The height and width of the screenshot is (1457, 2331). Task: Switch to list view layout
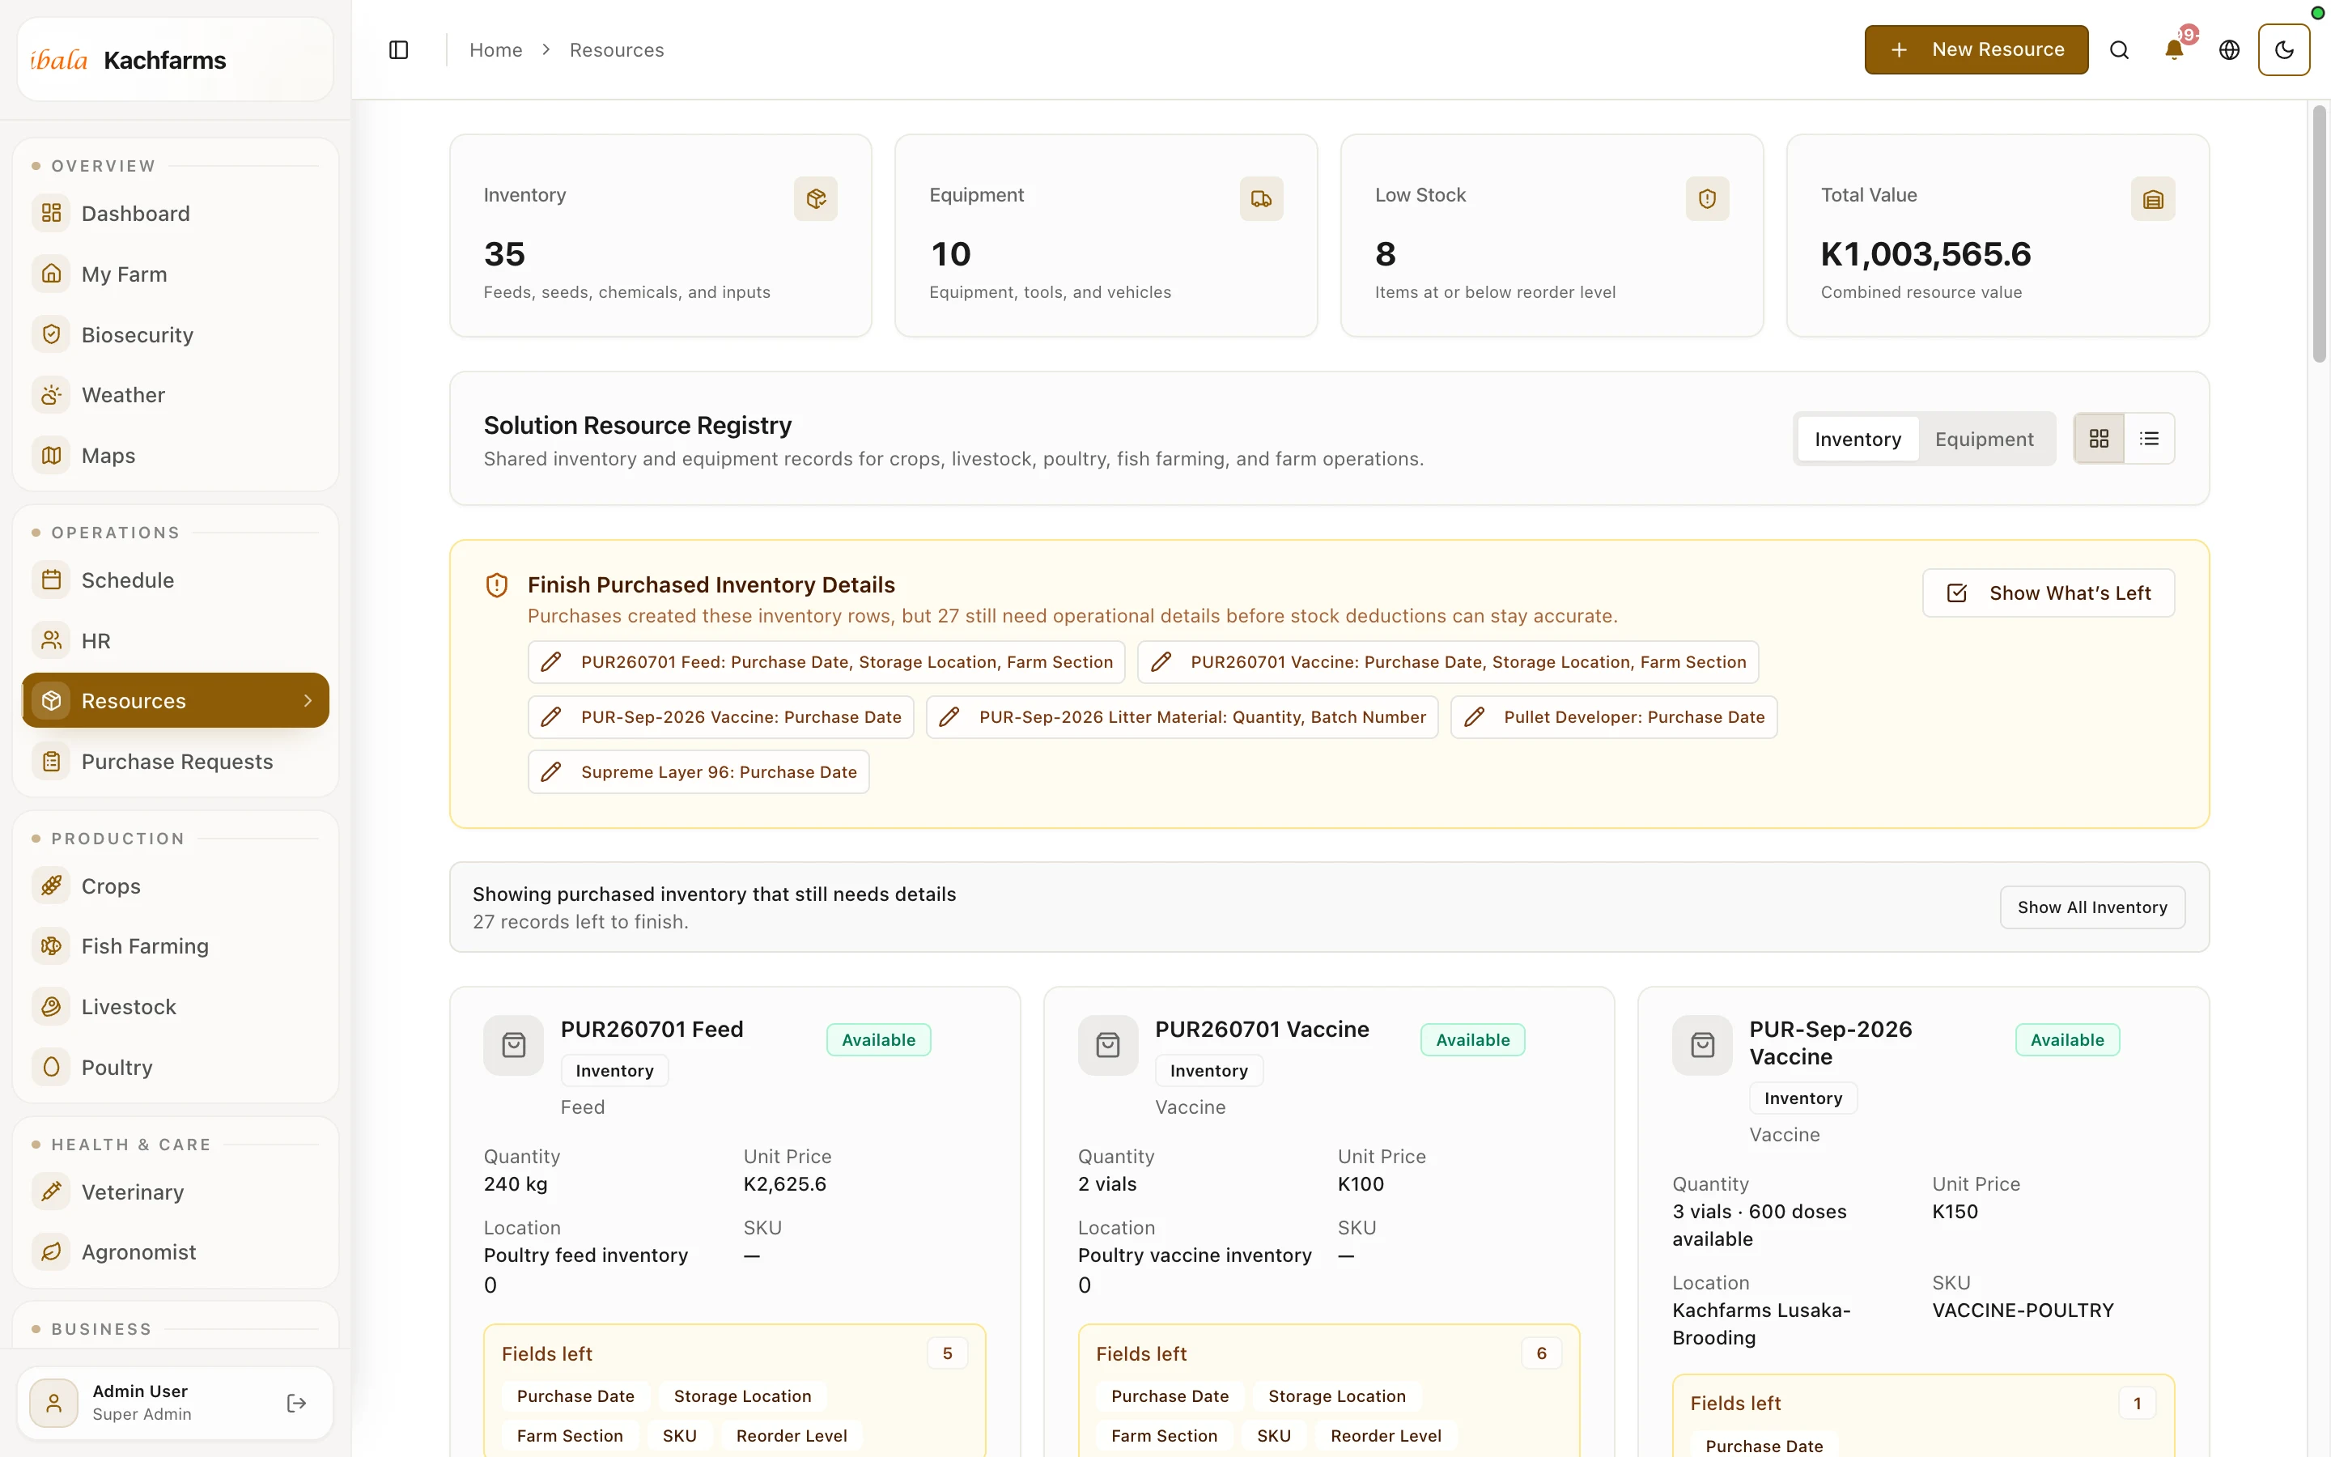point(2149,439)
